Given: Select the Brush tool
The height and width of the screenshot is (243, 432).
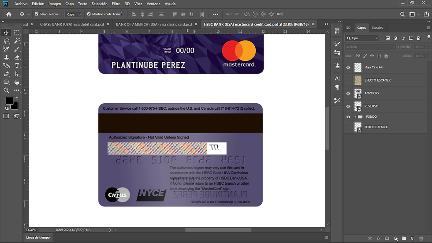Looking at the screenshot, I should pyautogui.click(x=17, y=49).
